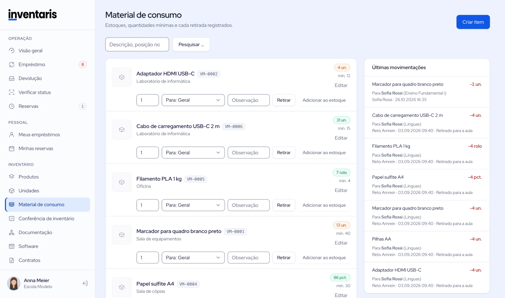Click the red 8 badge on Empréstimo
The height and width of the screenshot is (298, 505).
point(83,64)
